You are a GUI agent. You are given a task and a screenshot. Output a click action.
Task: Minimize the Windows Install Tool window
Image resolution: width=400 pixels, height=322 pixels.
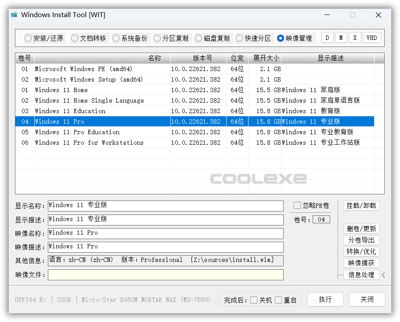(x=327, y=15)
